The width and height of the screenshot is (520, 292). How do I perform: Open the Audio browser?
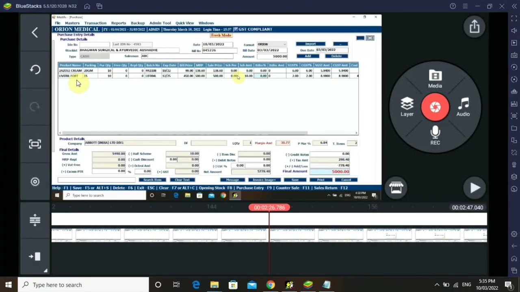coord(463,107)
